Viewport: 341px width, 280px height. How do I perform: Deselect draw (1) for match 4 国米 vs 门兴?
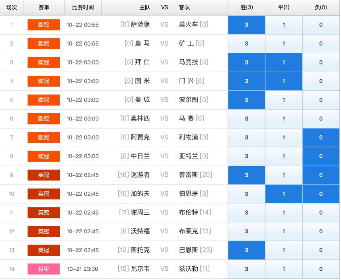tap(284, 81)
